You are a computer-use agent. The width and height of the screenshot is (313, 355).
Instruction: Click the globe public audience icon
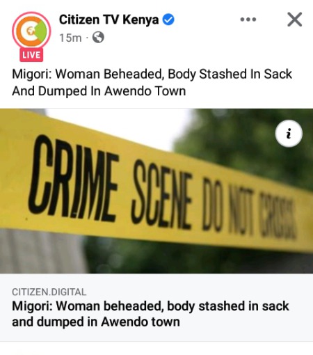coord(98,38)
